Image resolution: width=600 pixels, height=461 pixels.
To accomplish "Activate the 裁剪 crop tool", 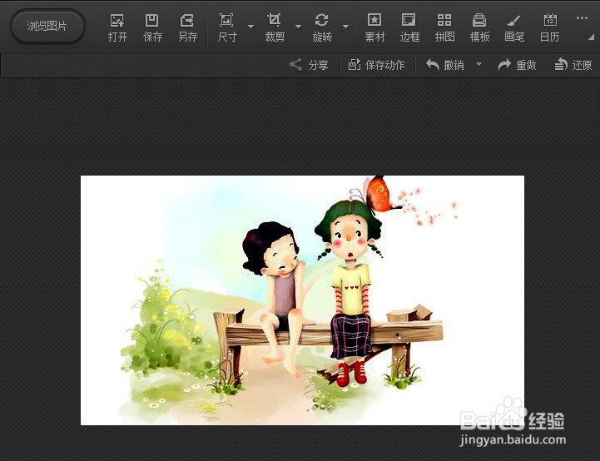I will 275,27.
